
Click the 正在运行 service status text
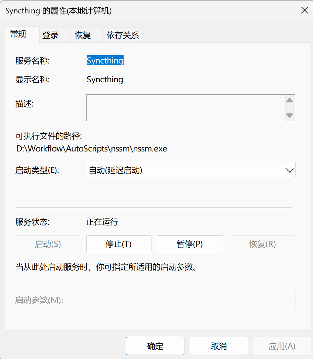click(x=102, y=222)
